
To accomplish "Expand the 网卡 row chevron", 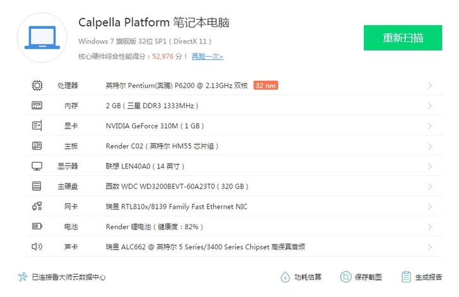I will coord(430,207).
